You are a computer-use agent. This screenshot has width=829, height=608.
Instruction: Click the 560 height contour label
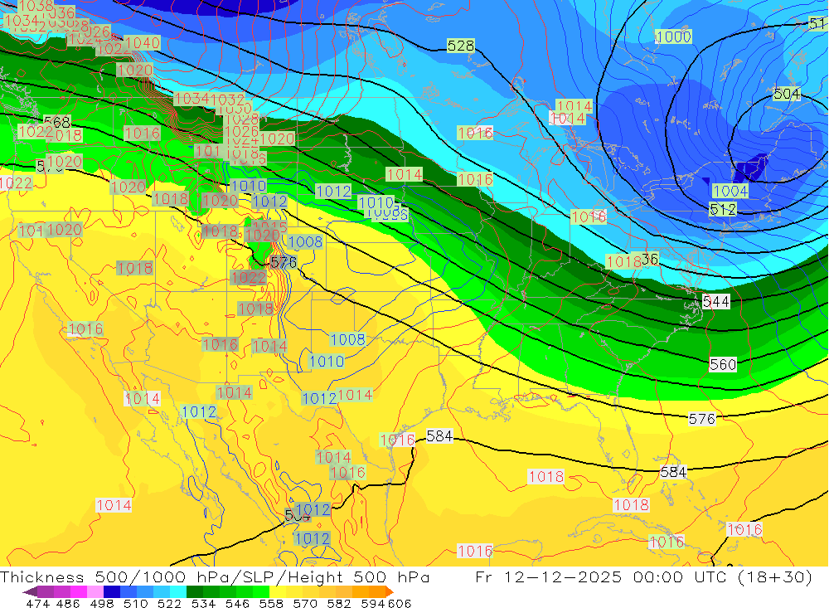pyautogui.click(x=723, y=365)
